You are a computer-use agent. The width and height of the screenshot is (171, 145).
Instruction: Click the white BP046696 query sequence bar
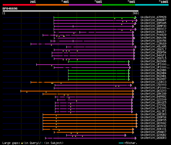tap(71, 11)
